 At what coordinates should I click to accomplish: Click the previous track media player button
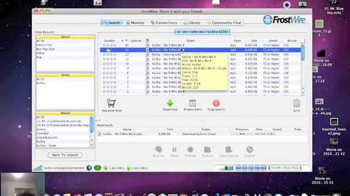coord(238,168)
